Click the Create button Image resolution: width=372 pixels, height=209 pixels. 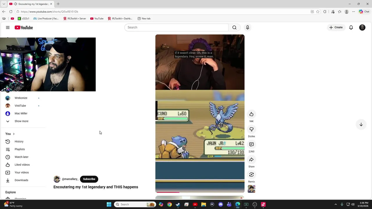tap(336, 27)
